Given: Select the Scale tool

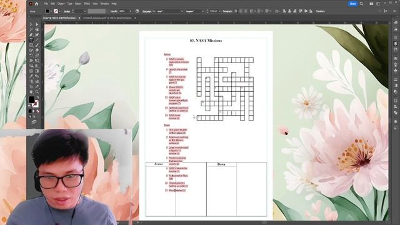Looking at the screenshot, I should [37, 56].
